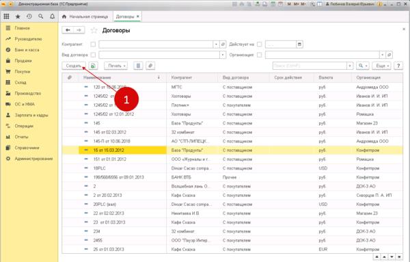
Task: Open the info icon near username
Action: coord(380,4)
